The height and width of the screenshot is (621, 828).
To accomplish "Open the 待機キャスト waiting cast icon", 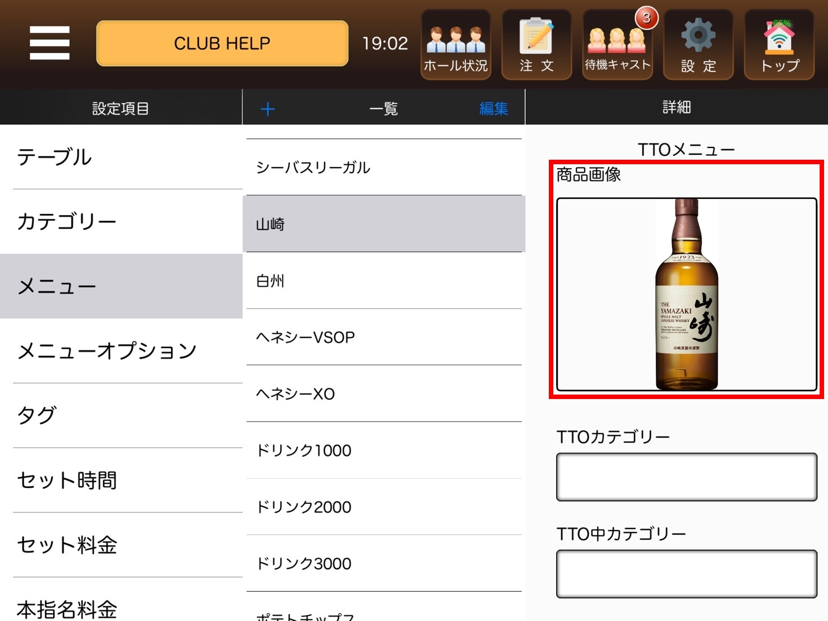I will pyautogui.click(x=617, y=45).
